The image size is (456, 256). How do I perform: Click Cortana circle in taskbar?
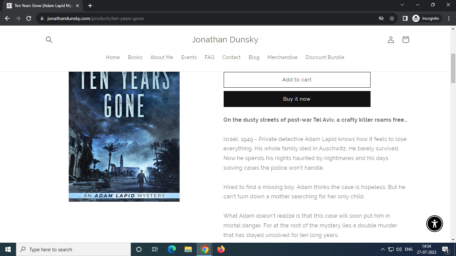point(139,249)
